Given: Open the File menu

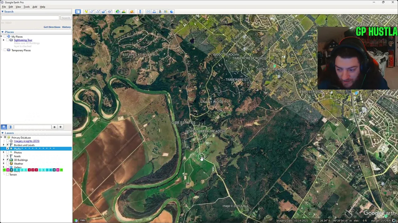Looking at the screenshot, I should pyautogui.click(x=4, y=7).
